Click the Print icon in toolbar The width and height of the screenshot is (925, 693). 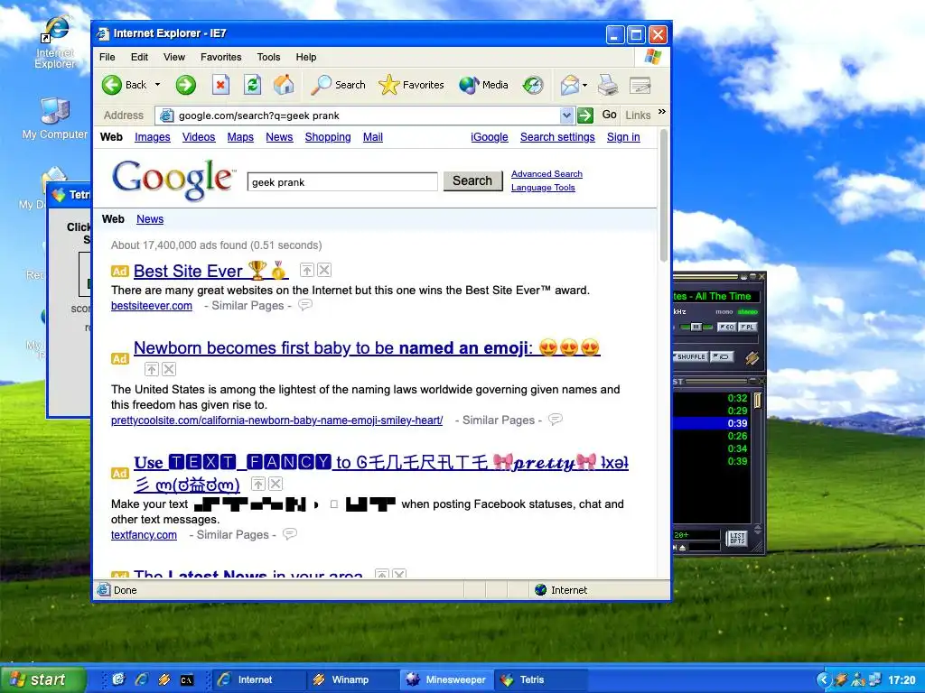[608, 85]
